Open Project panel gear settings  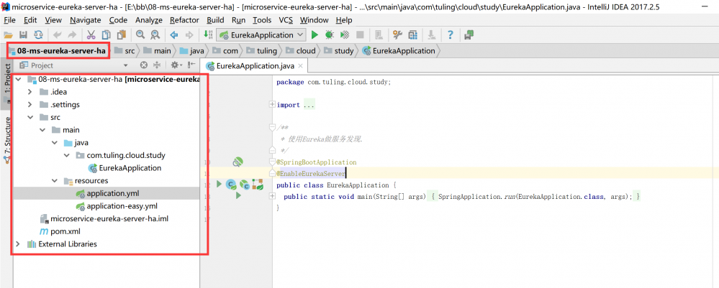point(176,65)
